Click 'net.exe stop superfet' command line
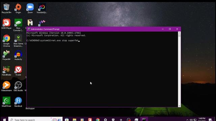This screenshot has height=121, width=216. point(65,40)
